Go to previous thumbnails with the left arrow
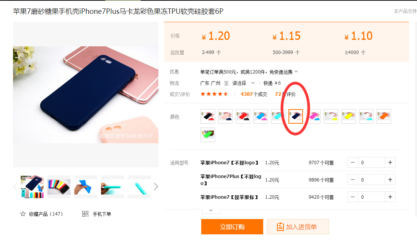The image size is (417, 242). [15, 186]
